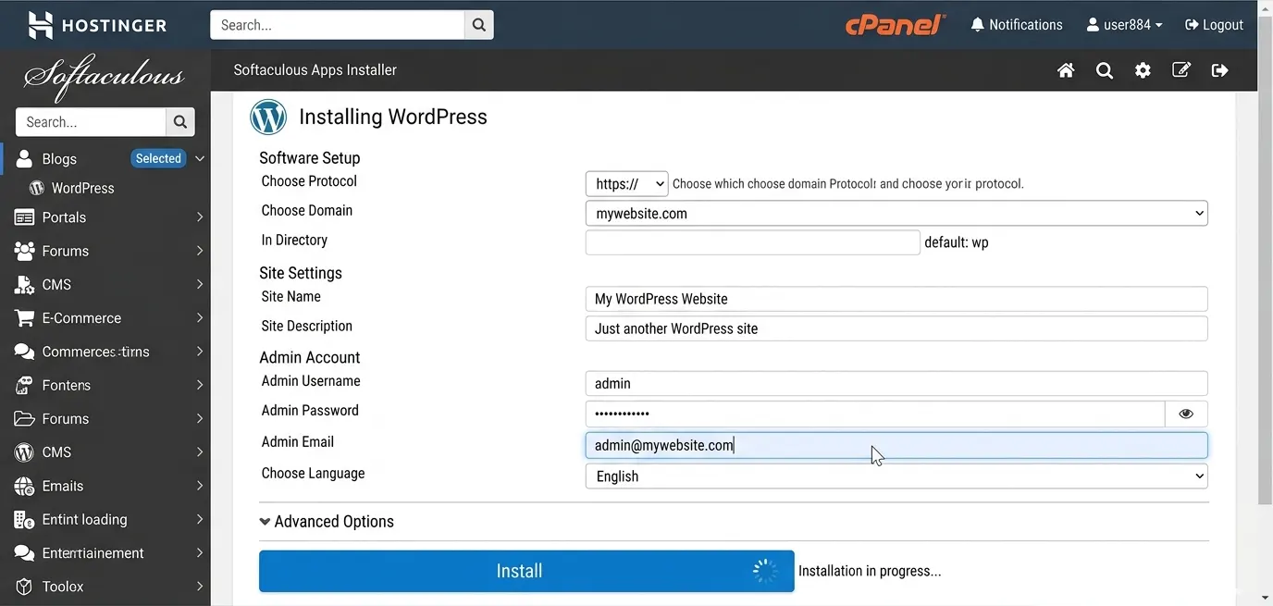Click the CMS icon below Forums
The image size is (1273, 606).
25,285
